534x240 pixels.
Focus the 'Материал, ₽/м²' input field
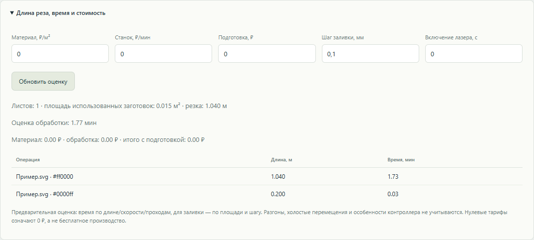[x=60, y=54]
